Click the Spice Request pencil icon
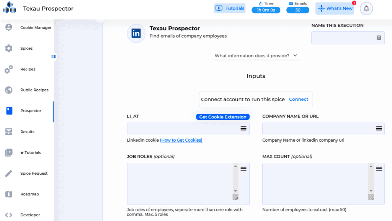This screenshot has width=392, height=221. click(x=9, y=173)
